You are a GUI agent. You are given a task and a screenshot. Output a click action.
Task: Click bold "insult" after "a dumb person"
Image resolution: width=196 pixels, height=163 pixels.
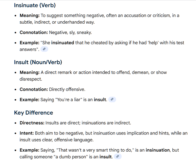click(x=106, y=157)
